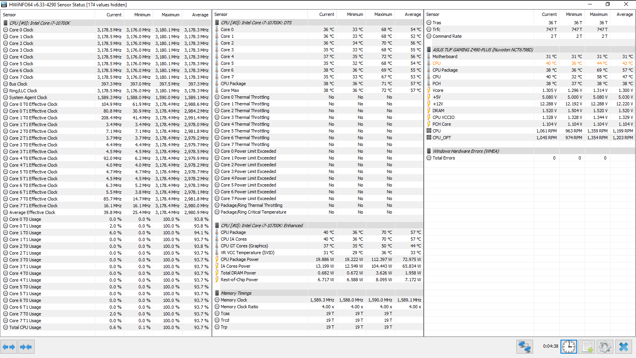Start logging with the sheet-plus icon
Viewport: 636px width, 358px height.
tap(587, 347)
